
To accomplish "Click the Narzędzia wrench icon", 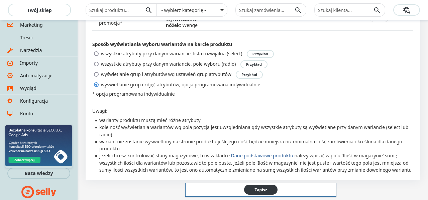I will pos(10,50).
